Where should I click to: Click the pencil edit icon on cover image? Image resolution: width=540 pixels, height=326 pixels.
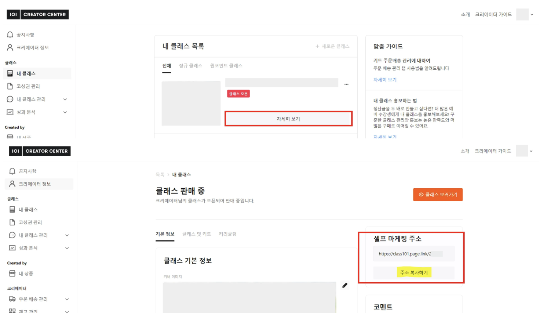(x=345, y=285)
